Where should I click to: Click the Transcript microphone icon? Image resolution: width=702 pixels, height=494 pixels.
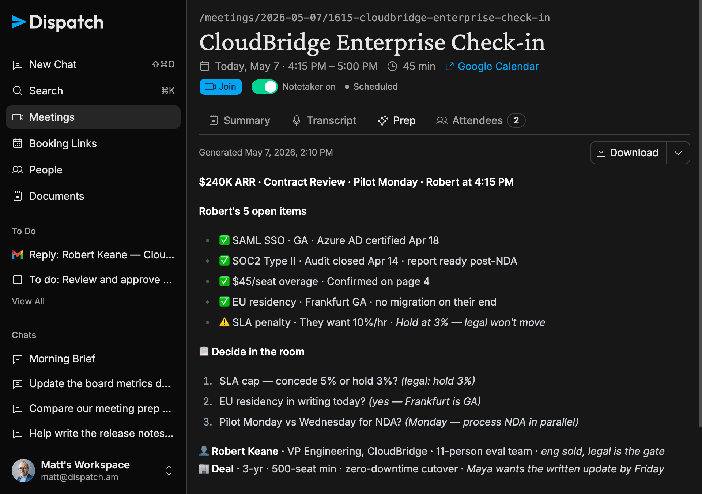point(297,120)
